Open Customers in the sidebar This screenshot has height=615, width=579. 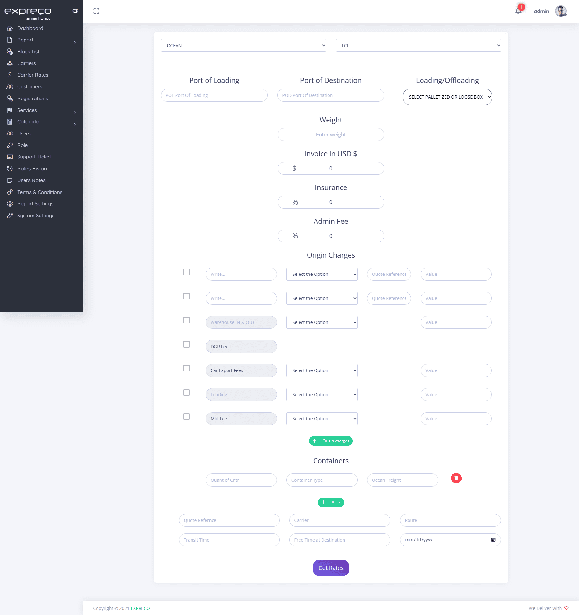(x=30, y=87)
